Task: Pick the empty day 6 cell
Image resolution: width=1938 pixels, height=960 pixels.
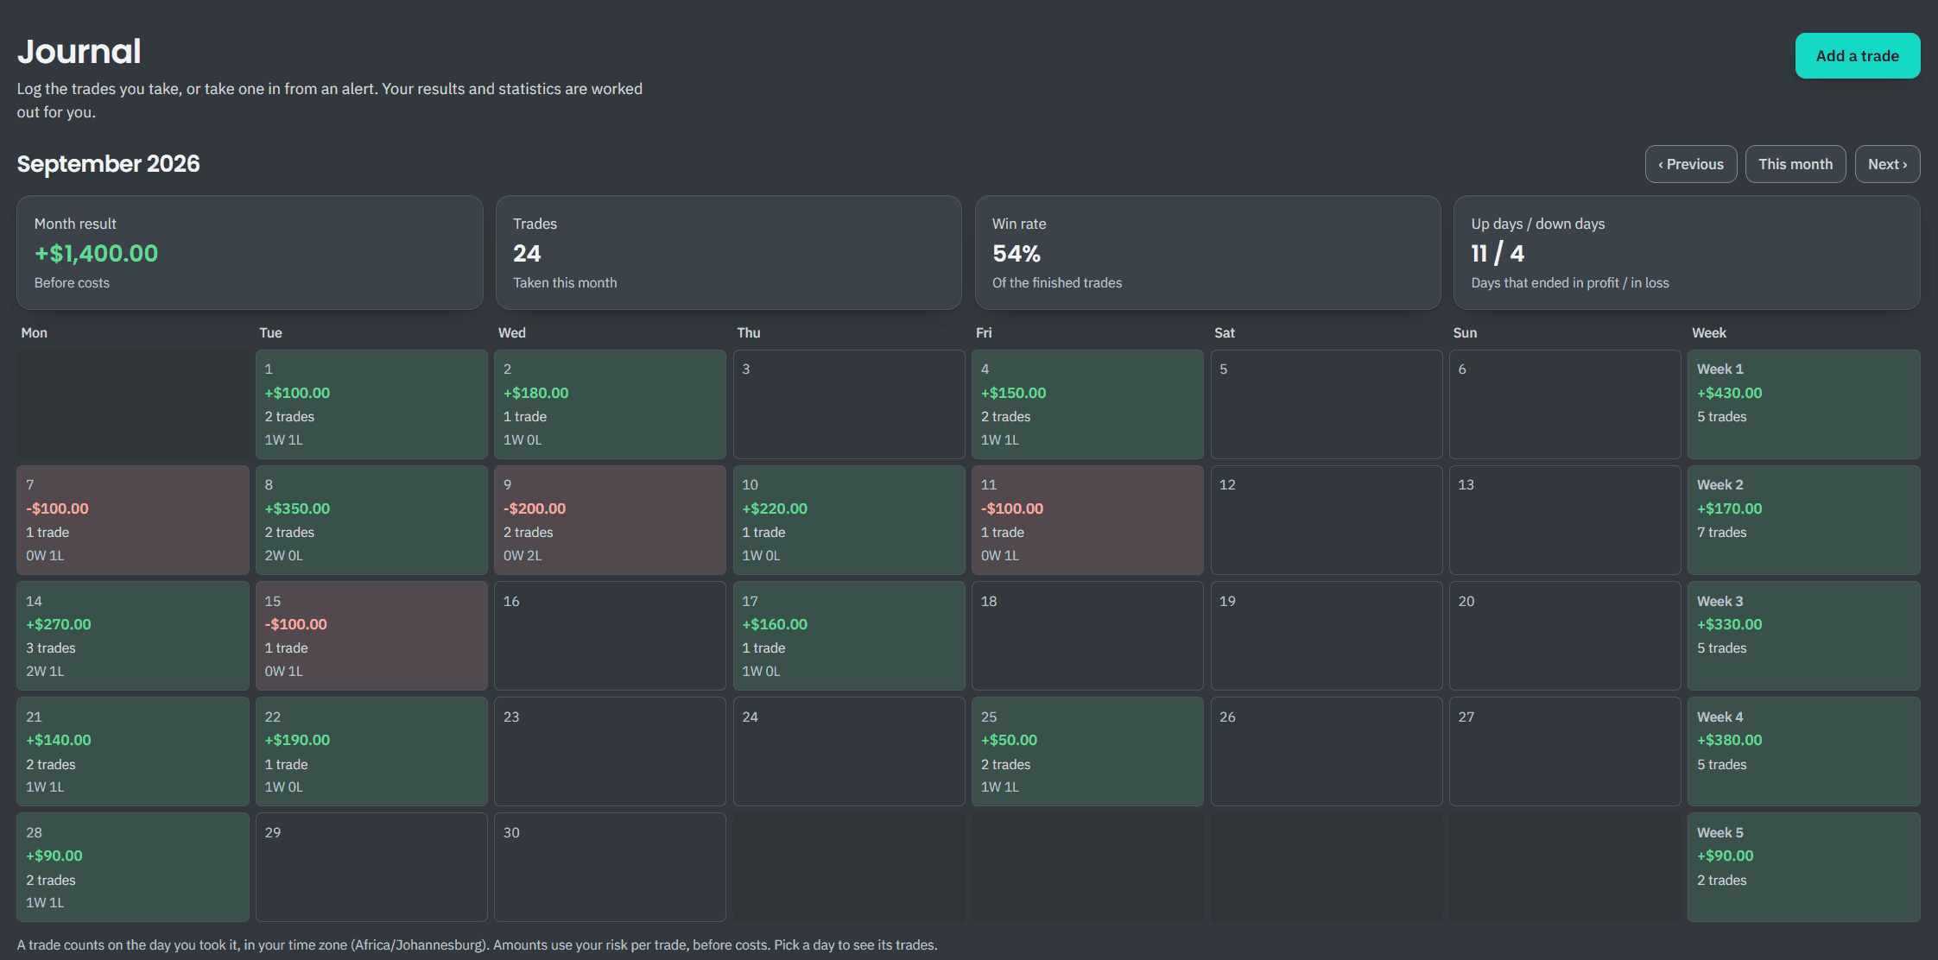Action: (x=1565, y=404)
